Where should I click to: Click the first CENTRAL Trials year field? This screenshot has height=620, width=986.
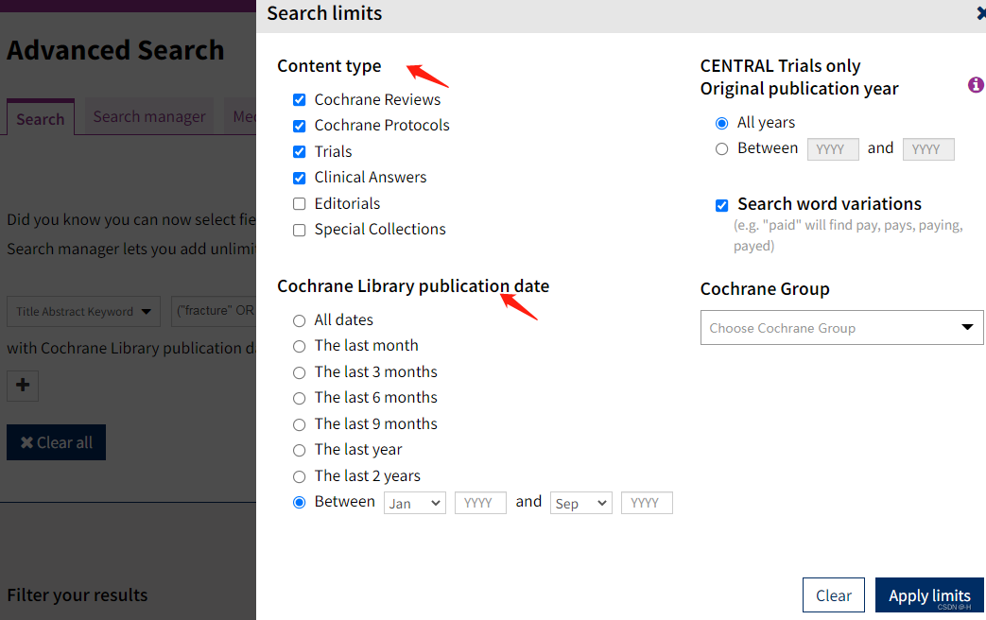(833, 149)
